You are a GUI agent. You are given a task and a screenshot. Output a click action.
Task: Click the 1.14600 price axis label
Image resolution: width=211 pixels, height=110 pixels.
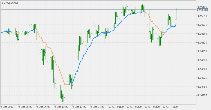[x=202, y=69]
